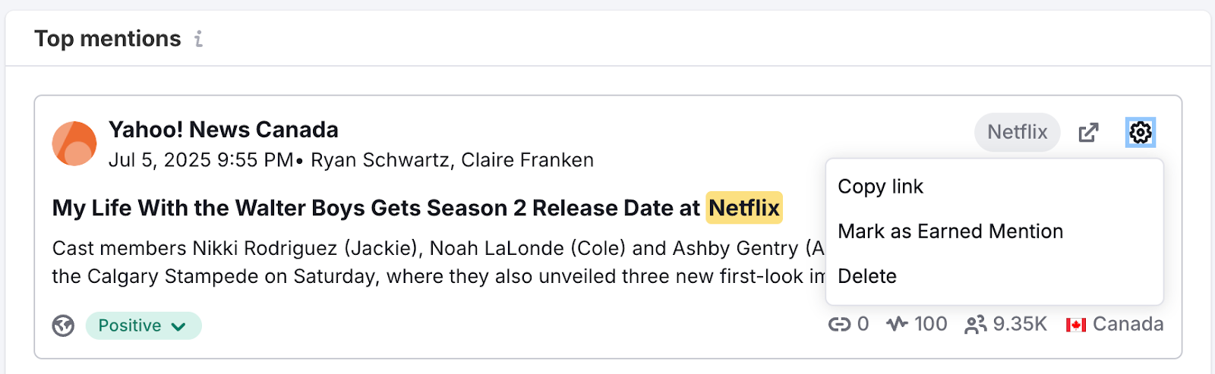Click the globe source-type icon
Image resolution: width=1215 pixels, height=374 pixels.
63,325
